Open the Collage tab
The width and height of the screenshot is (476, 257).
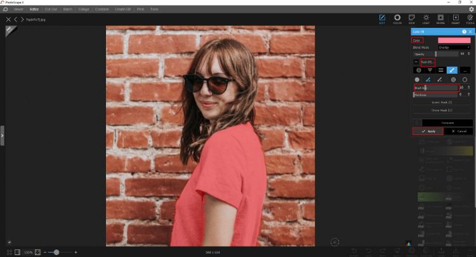point(83,10)
